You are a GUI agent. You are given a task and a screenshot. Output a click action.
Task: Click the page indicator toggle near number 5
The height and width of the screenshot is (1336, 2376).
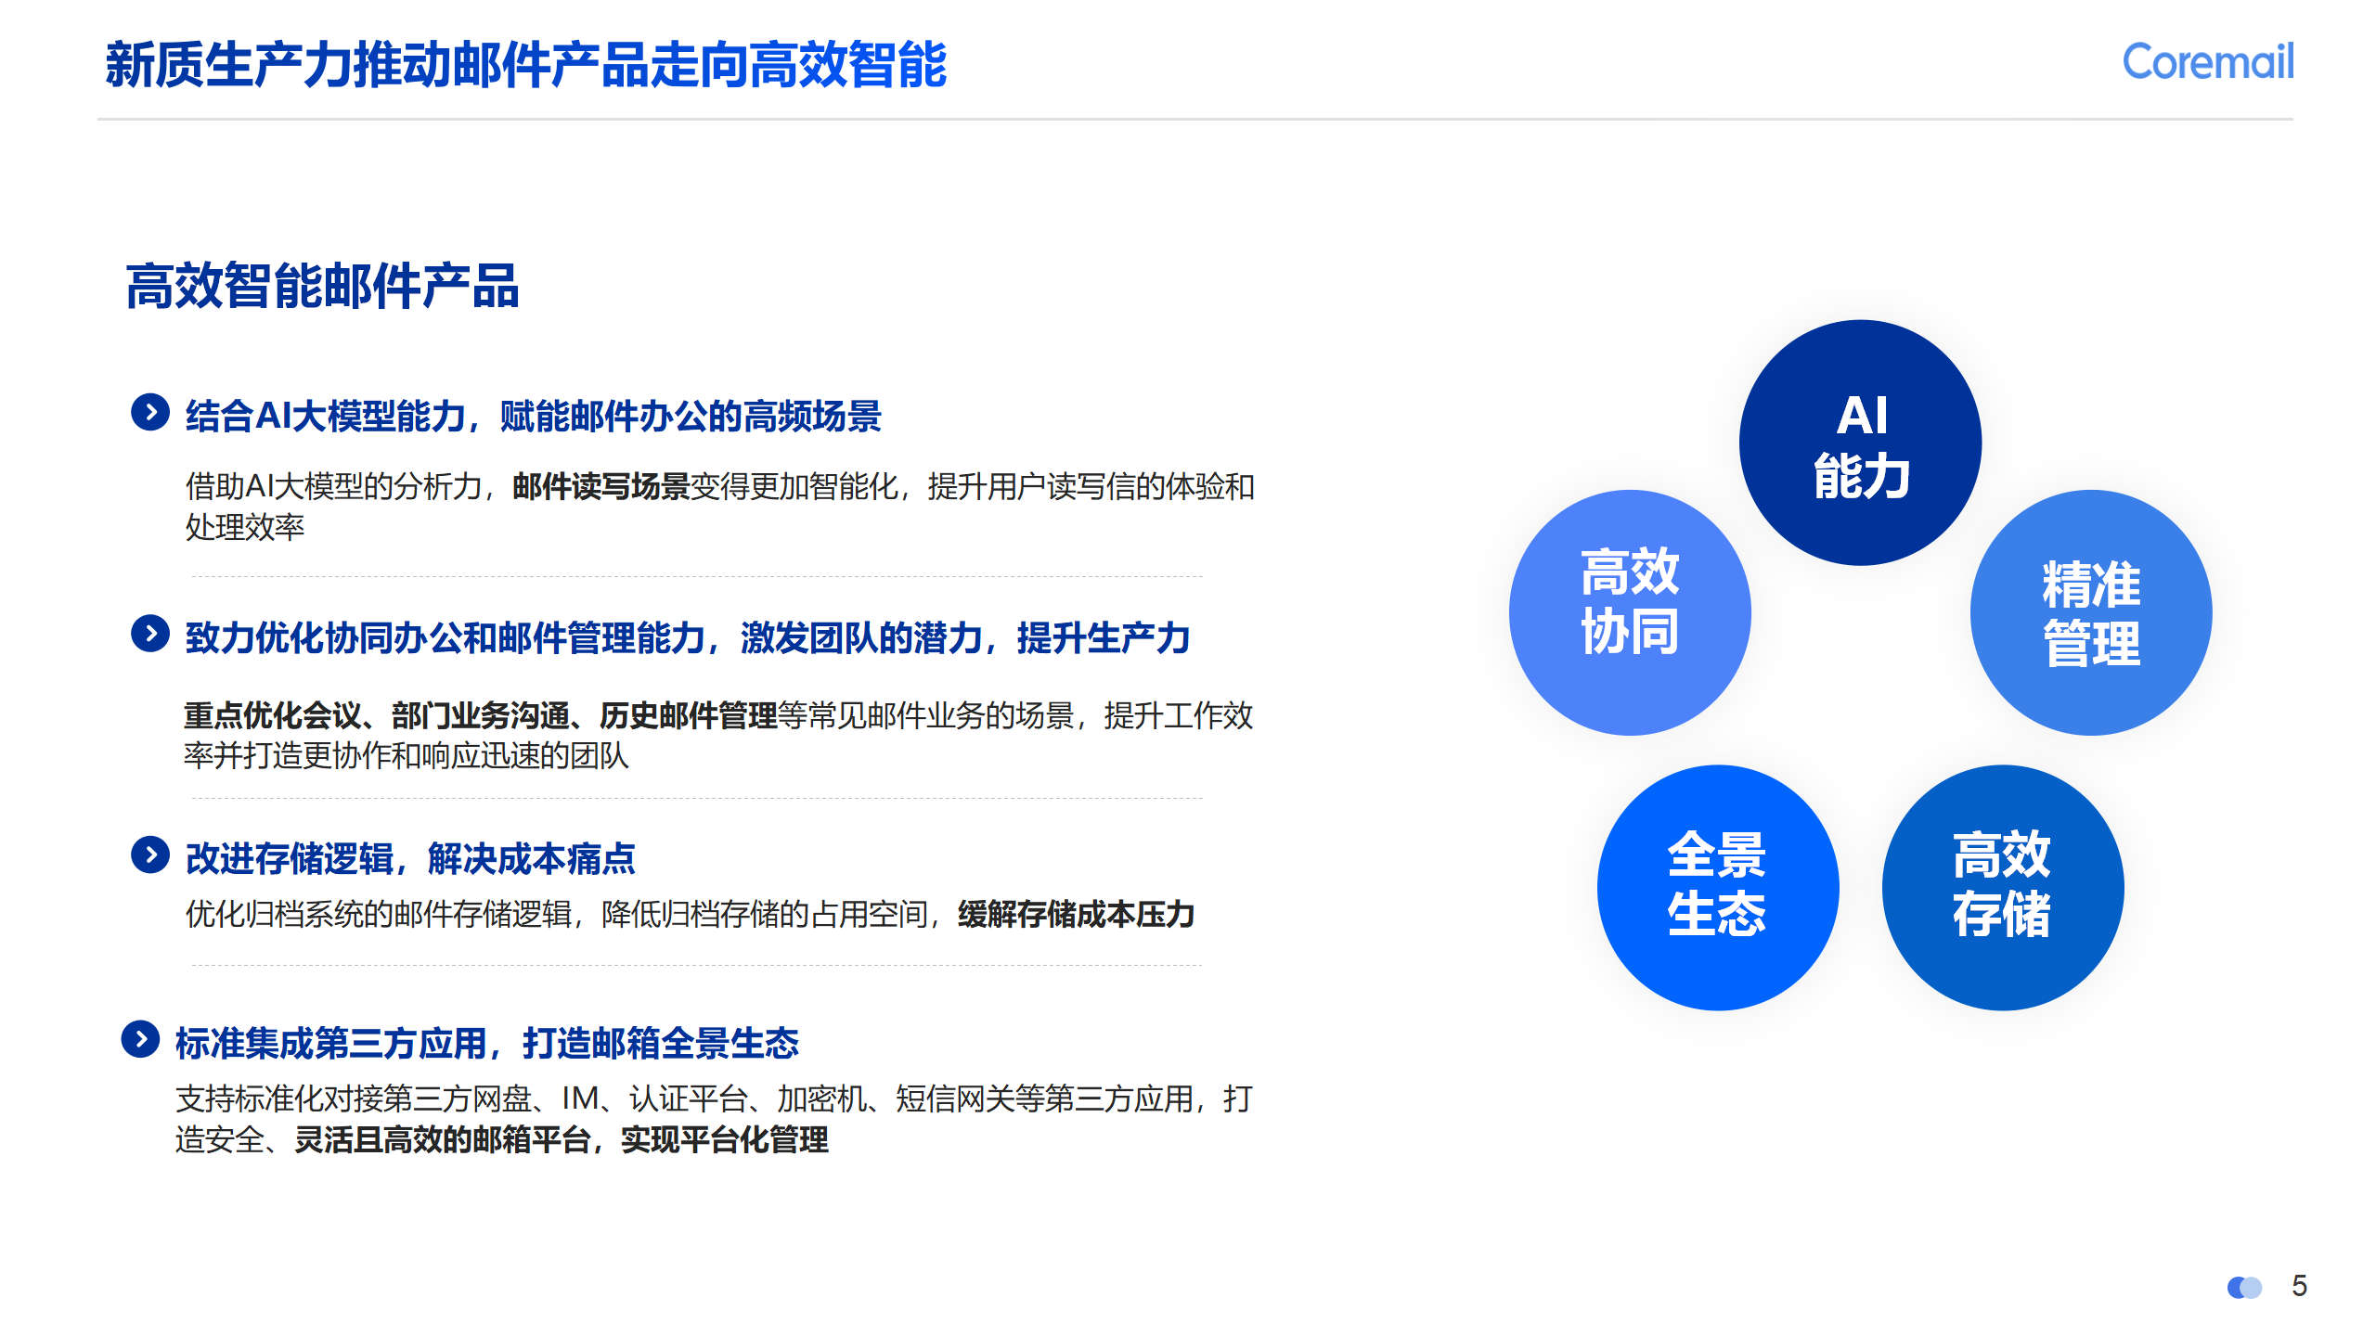pos(2244,1287)
